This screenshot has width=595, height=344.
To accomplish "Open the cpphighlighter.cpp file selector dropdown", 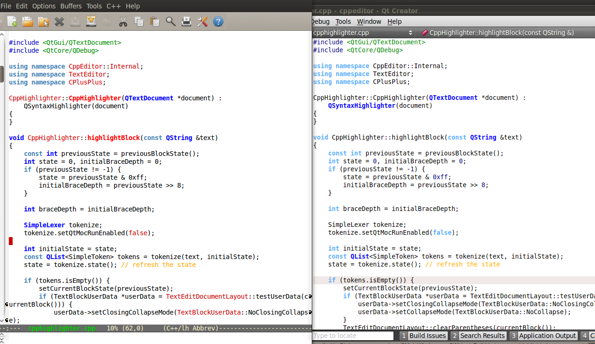I will click(x=363, y=33).
